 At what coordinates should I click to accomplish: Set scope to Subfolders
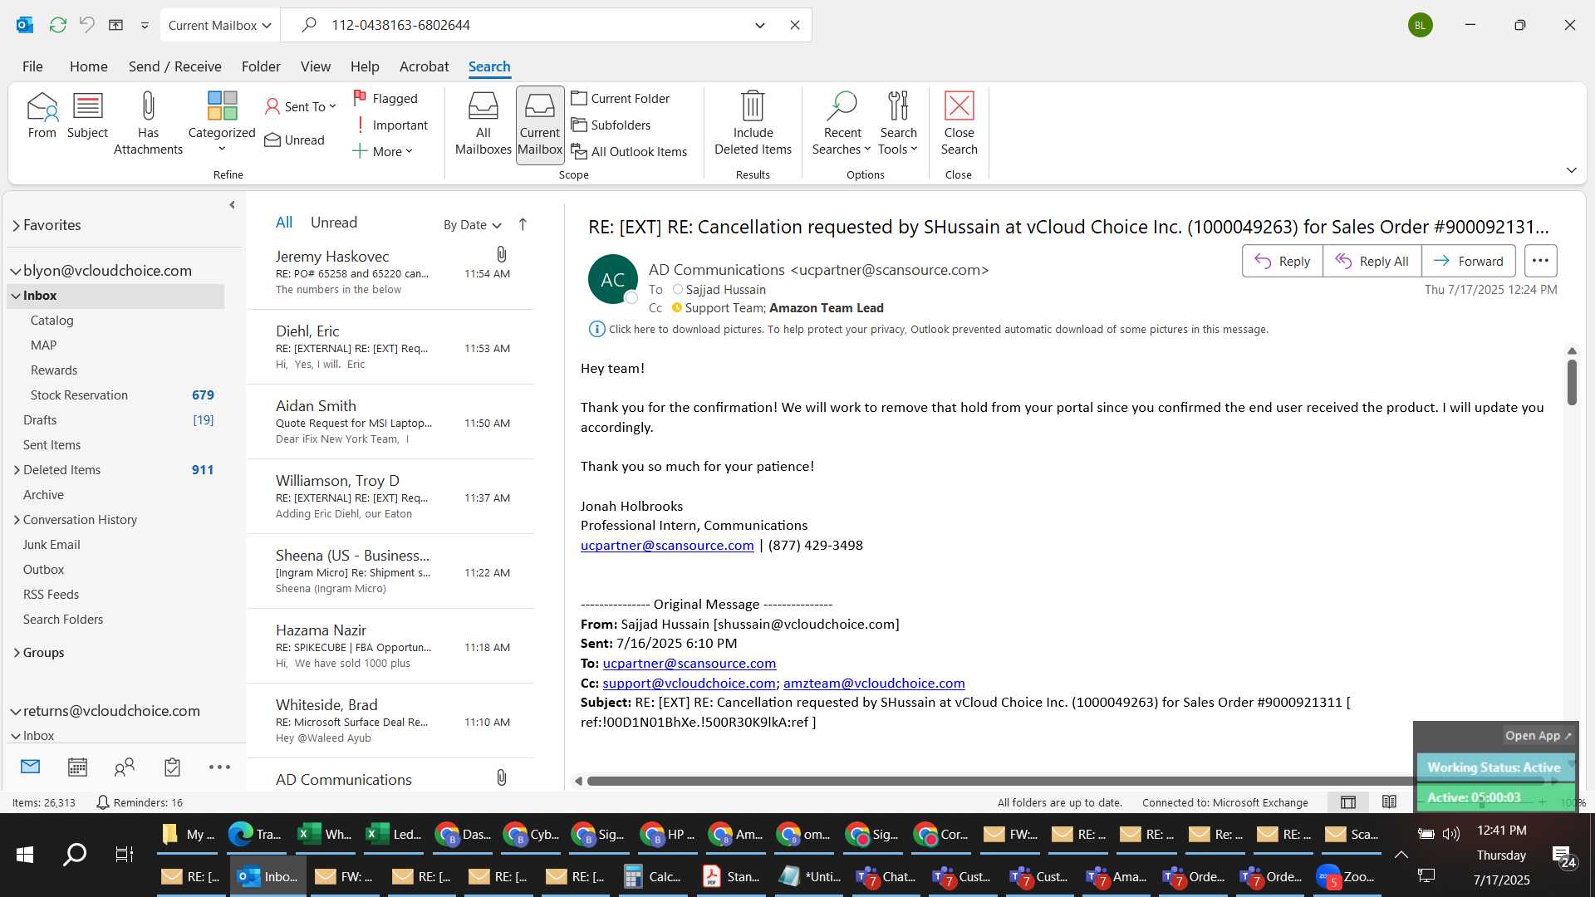611,125
